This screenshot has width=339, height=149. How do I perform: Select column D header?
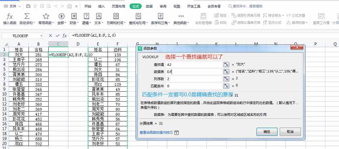pyautogui.click(x=78, y=44)
